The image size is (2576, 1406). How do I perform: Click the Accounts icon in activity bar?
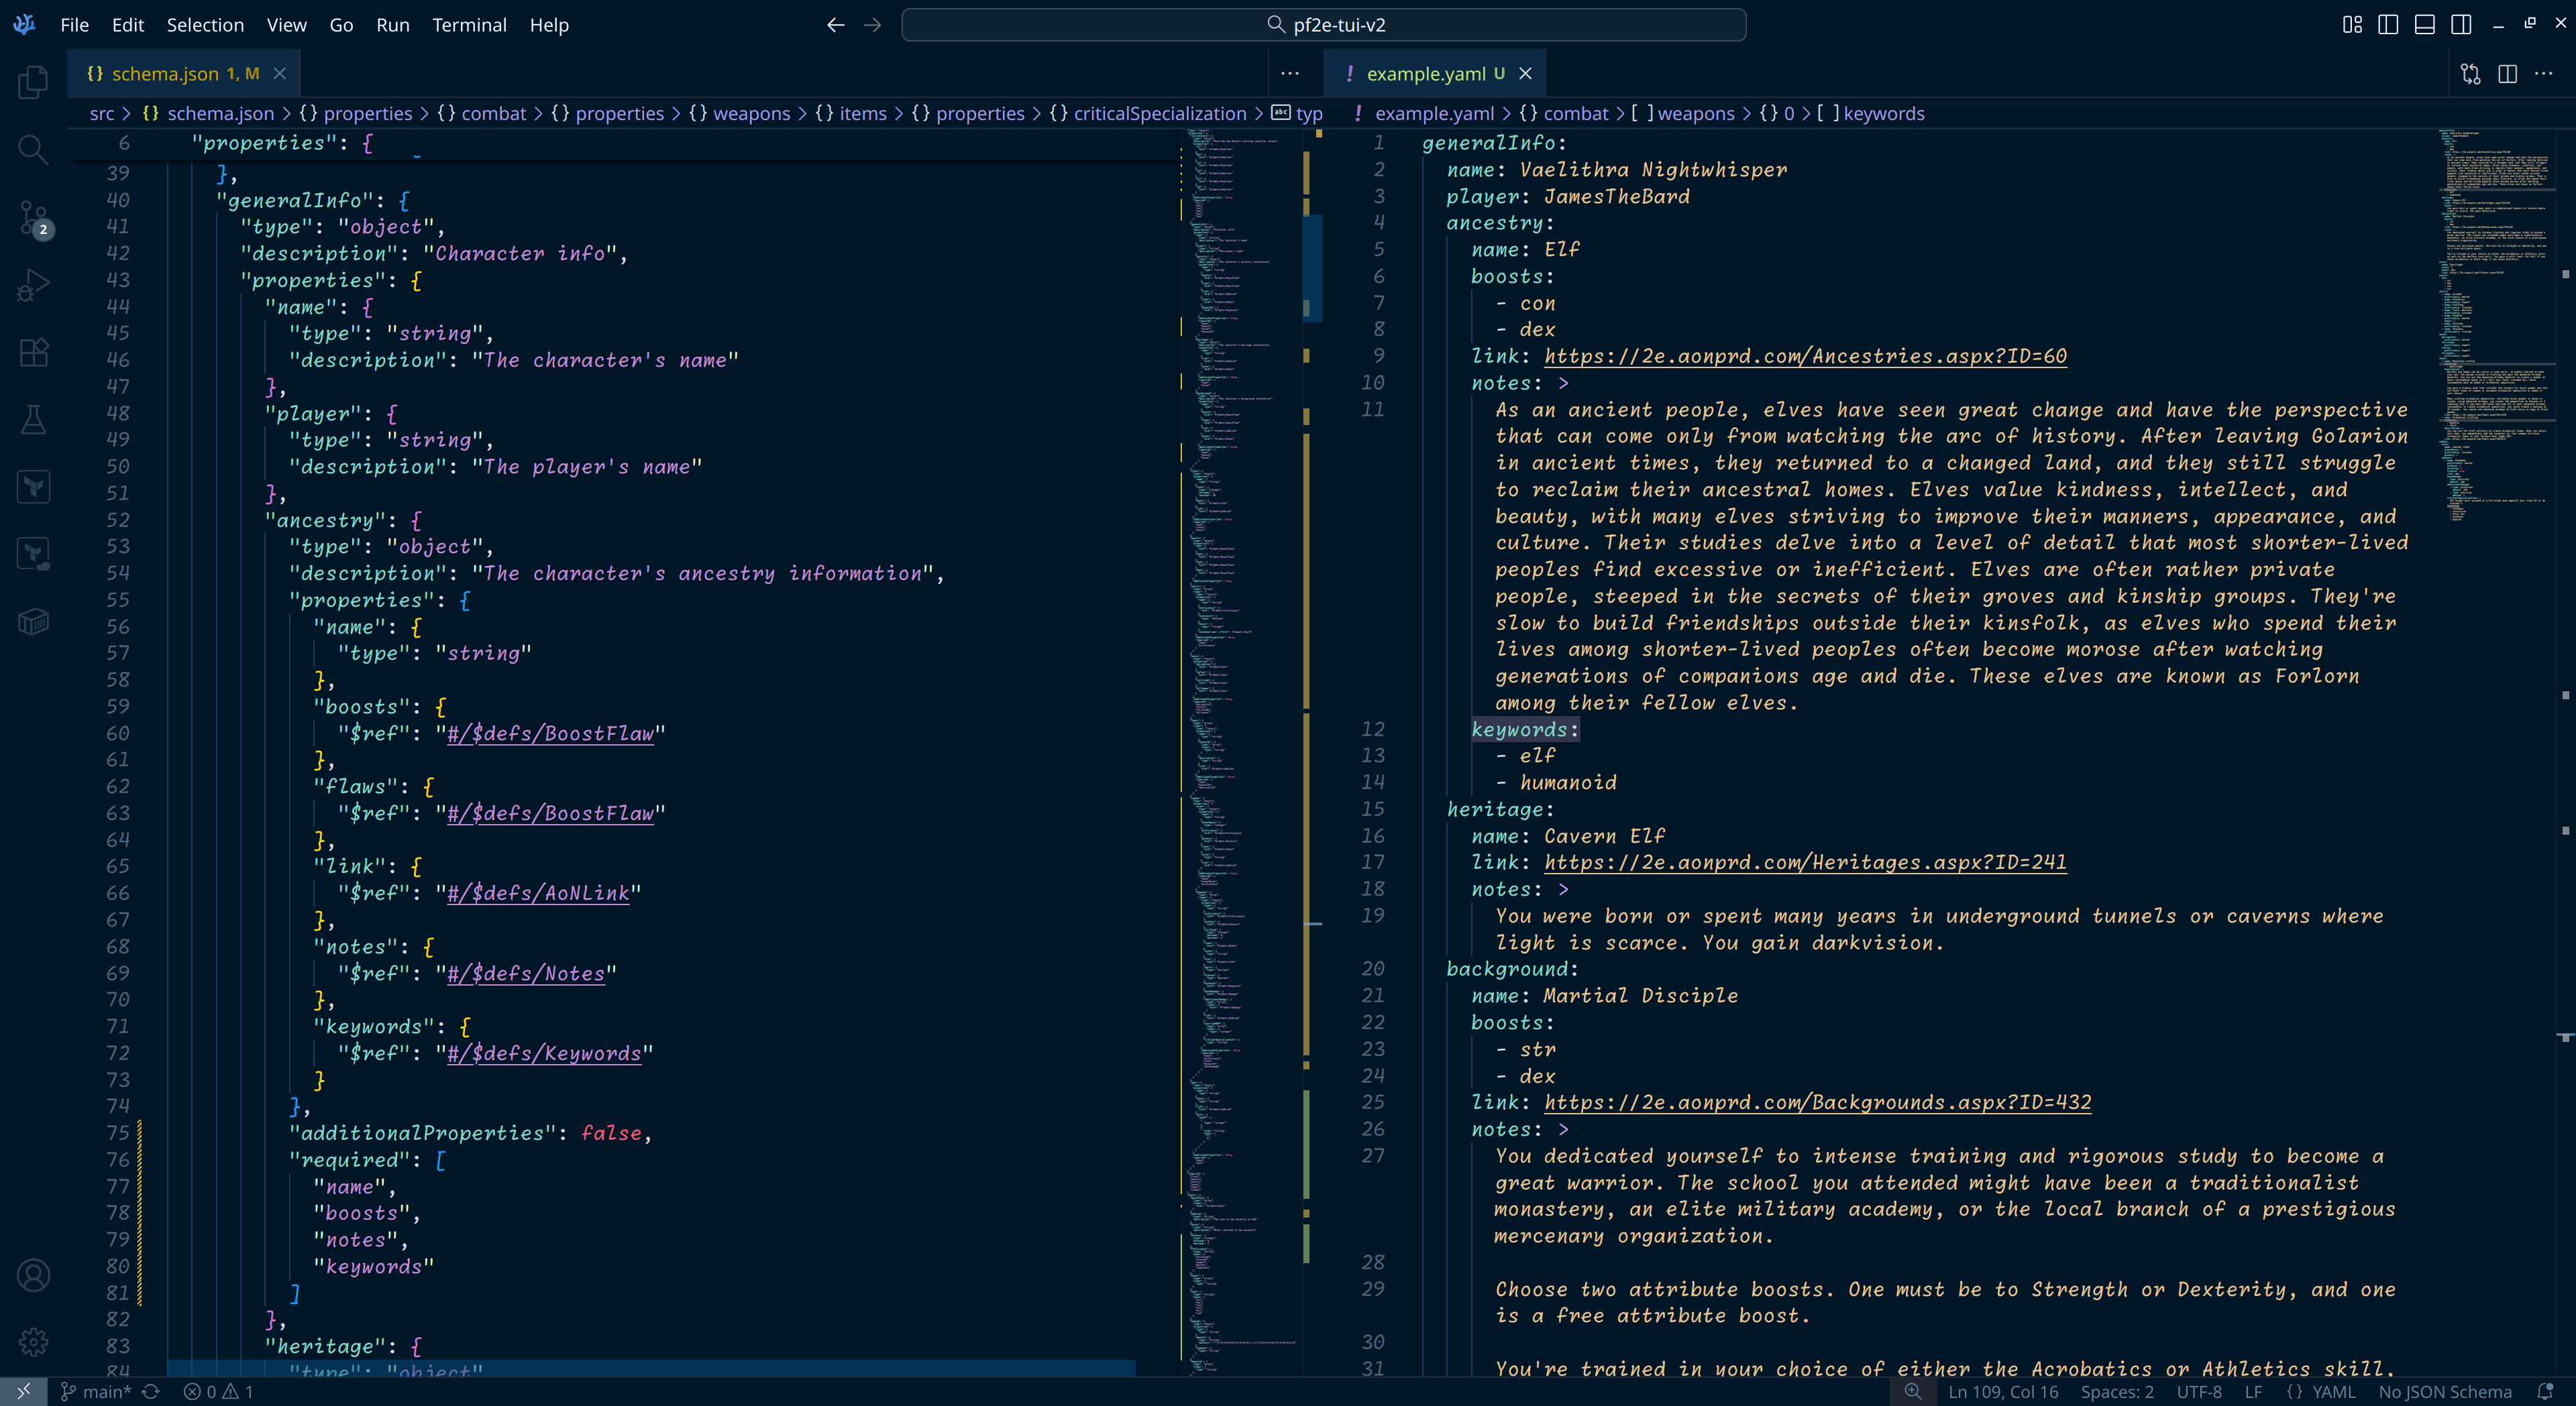[x=33, y=1275]
